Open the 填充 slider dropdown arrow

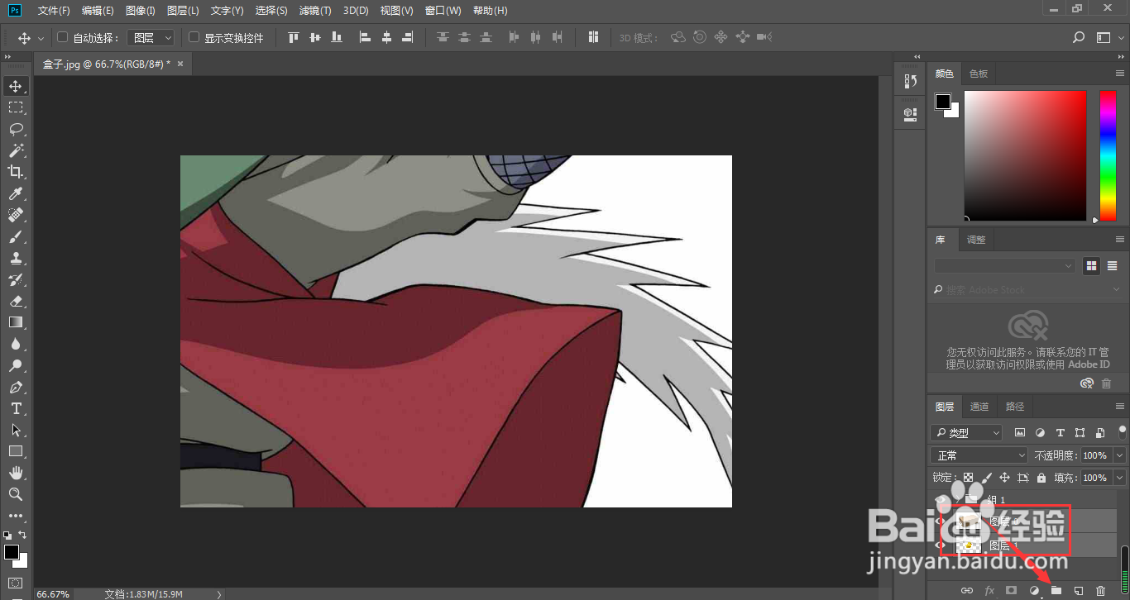tap(1120, 478)
